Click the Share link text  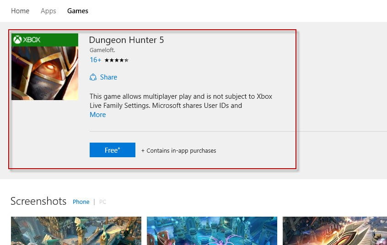pos(108,77)
